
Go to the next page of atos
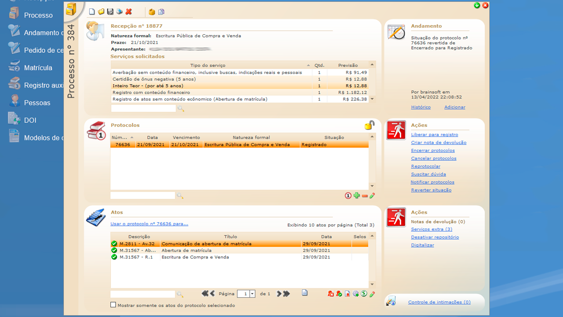(279, 294)
